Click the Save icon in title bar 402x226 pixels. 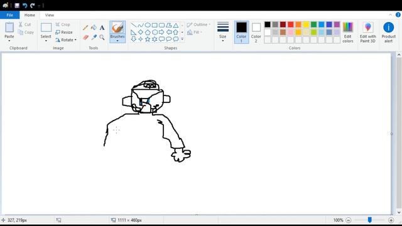[17, 6]
